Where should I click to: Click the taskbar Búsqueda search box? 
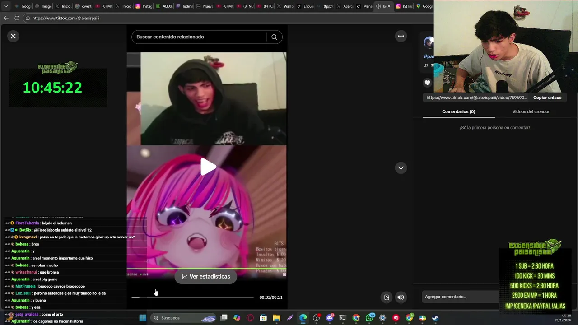point(184,318)
